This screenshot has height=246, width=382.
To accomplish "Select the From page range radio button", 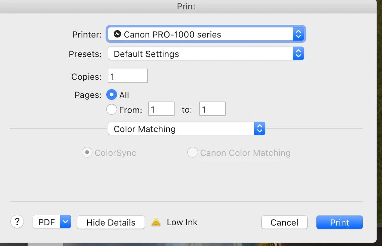I will click(x=112, y=109).
